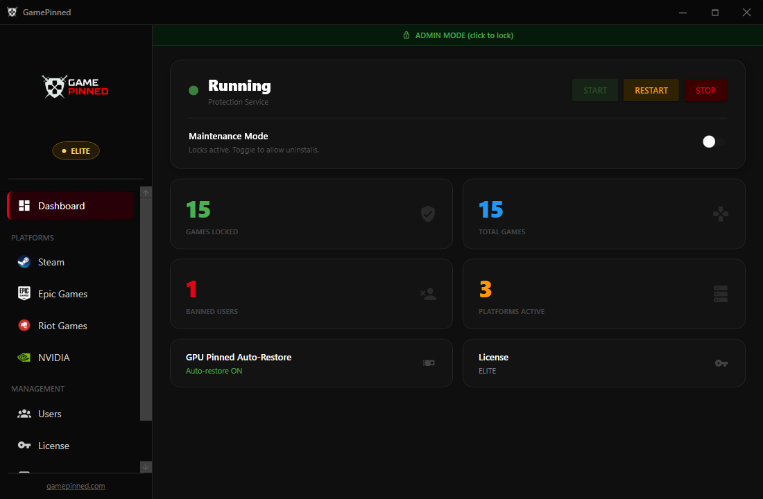Toggle the Maintenance Mode switch
763x499 pixels.
[712, 141]
